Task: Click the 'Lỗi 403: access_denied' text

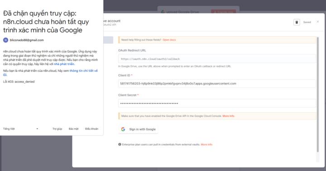Action: (19, 82)
